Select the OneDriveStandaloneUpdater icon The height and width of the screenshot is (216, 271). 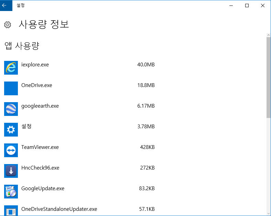tap(11, 210)
